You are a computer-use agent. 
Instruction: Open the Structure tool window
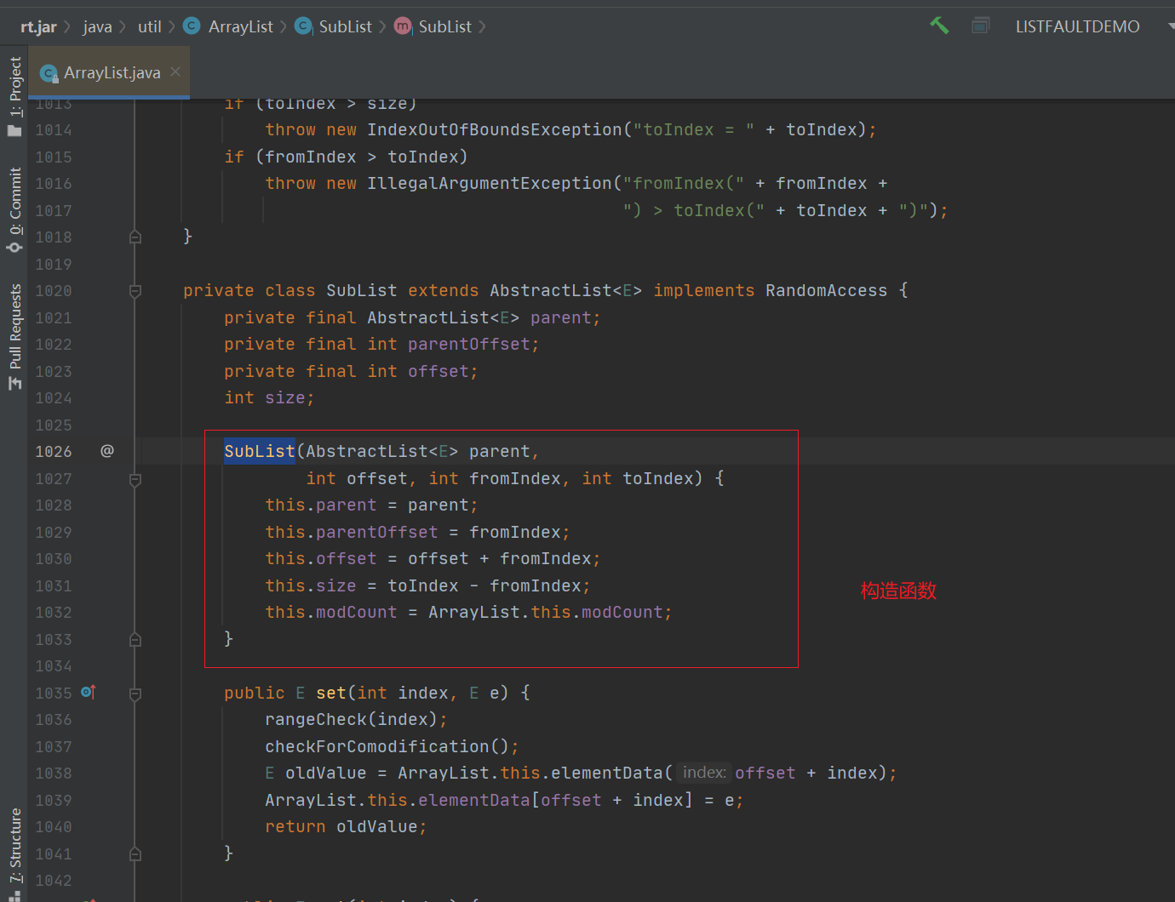(14, 853)
